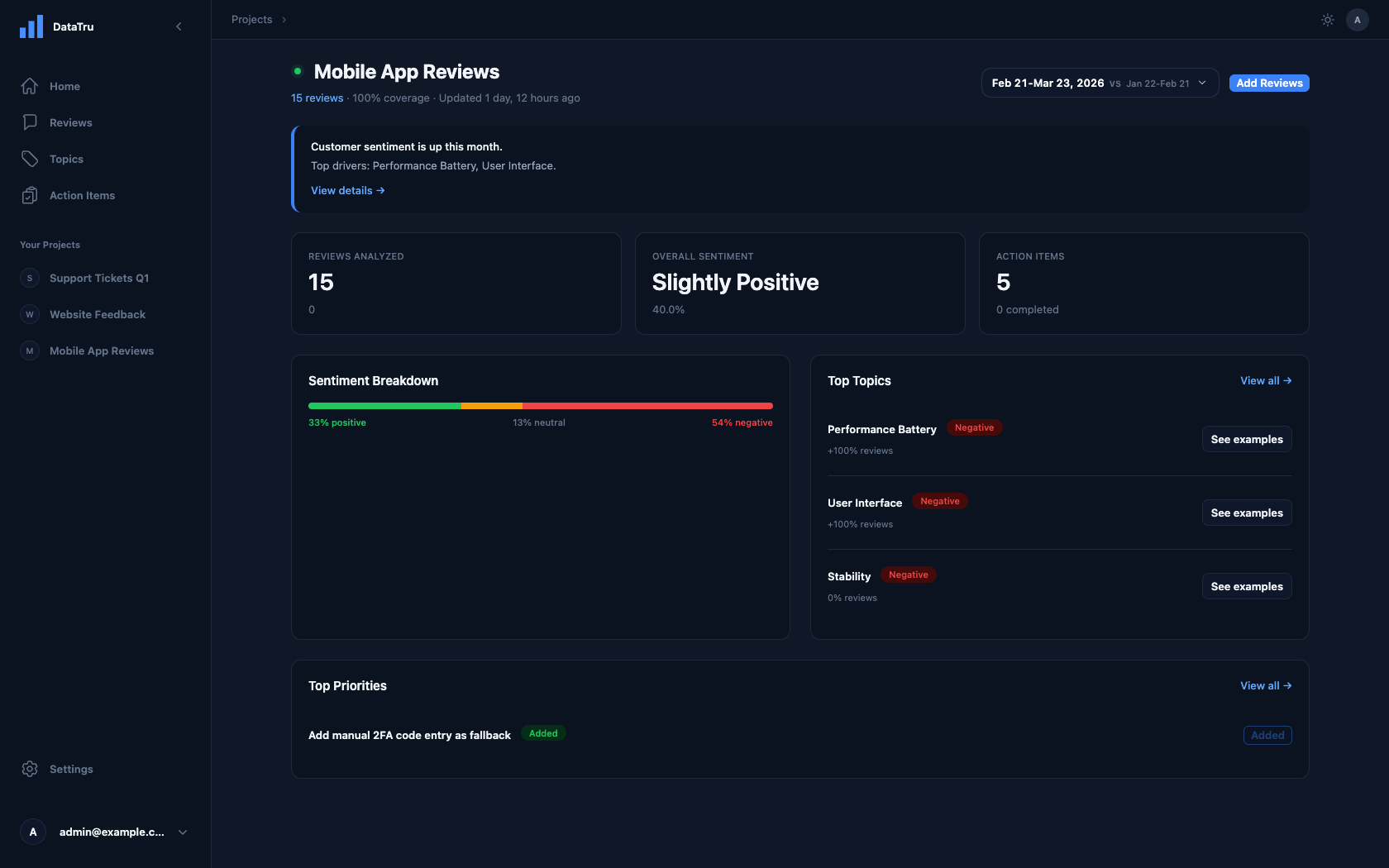Switch to light mode with the sun icon

[x=1327, y=19]
